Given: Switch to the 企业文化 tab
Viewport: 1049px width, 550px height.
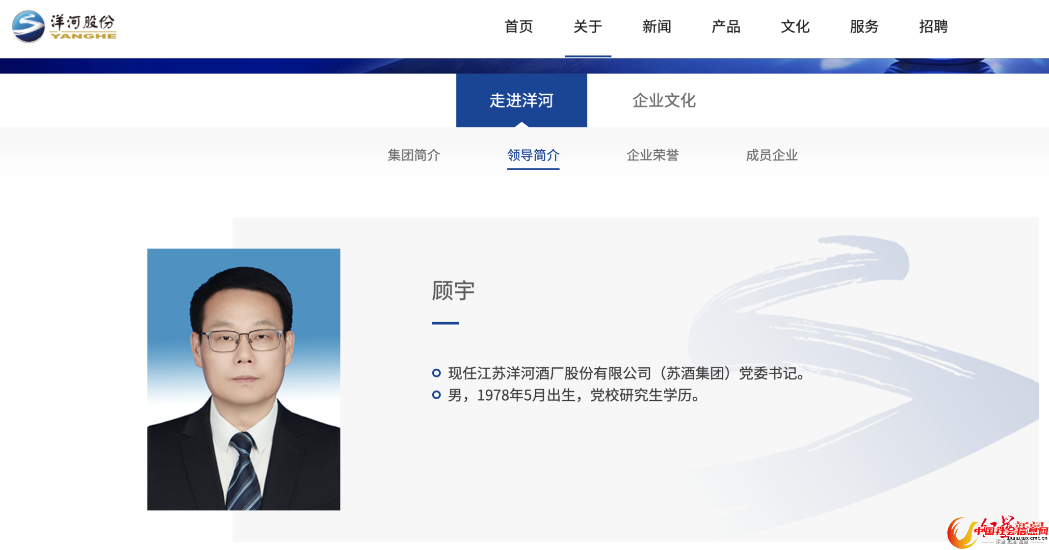Looking at the screenshot, I should tap(664, 100).
